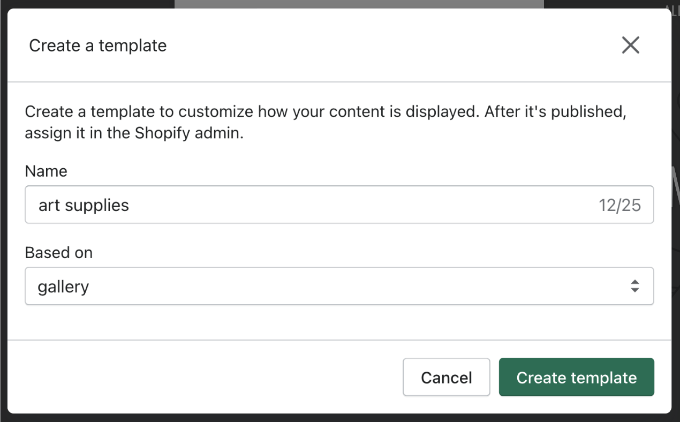
Task: Click the up-down arrows on Based on select
Action: tap(634, 286)
